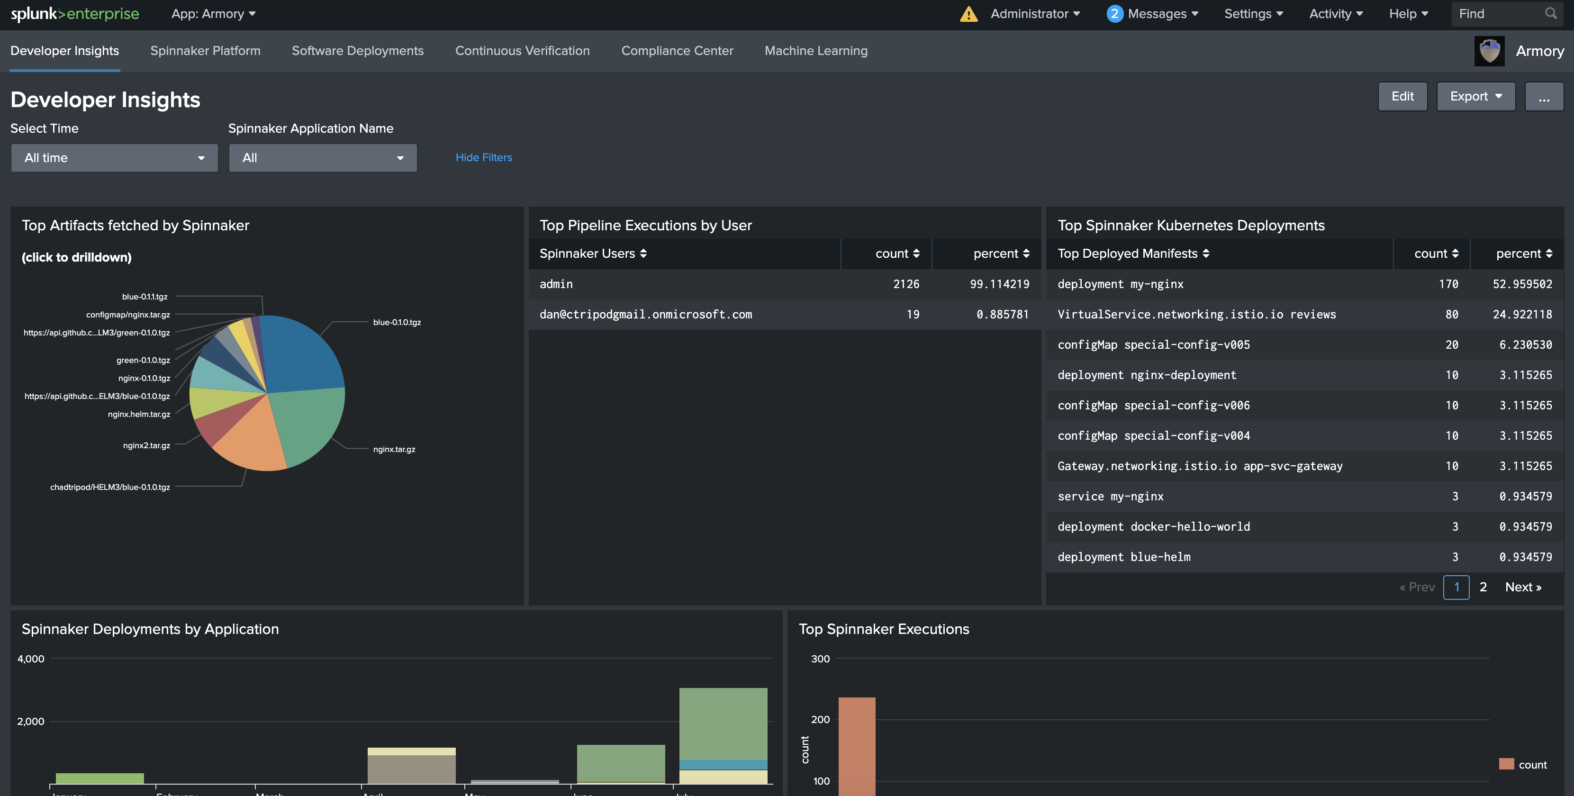Viewport: 1574px width, 796px height.
Task: Open the All time time-range dropdown
Action: point(114,158)
